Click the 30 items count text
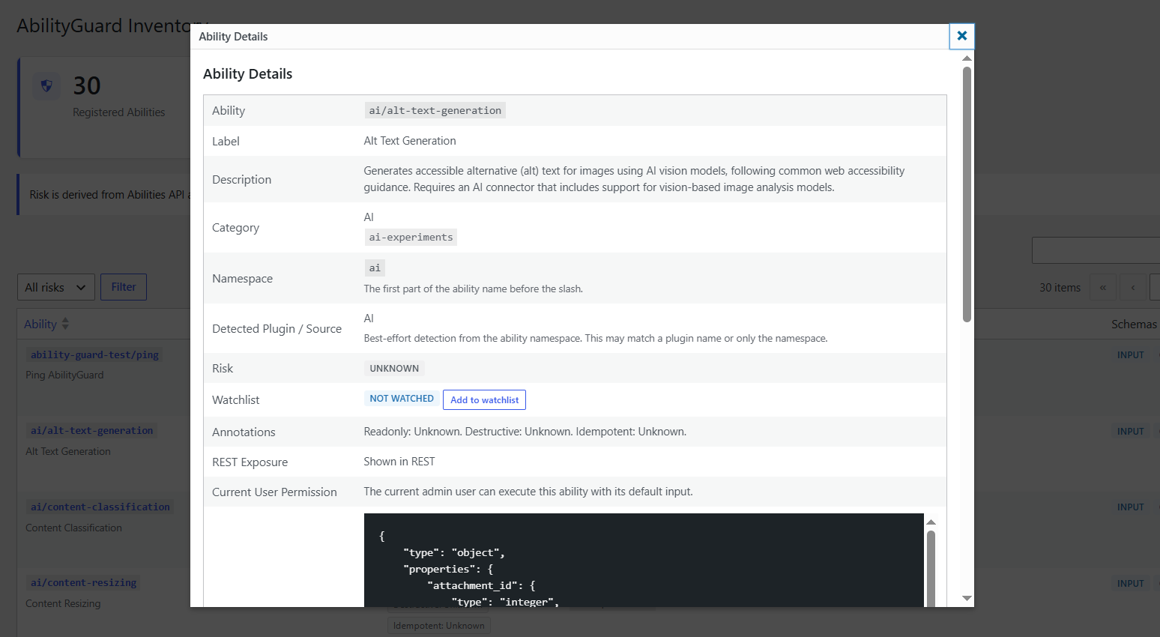 1060,288
